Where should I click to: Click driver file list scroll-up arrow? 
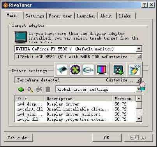tap(139, 99)
